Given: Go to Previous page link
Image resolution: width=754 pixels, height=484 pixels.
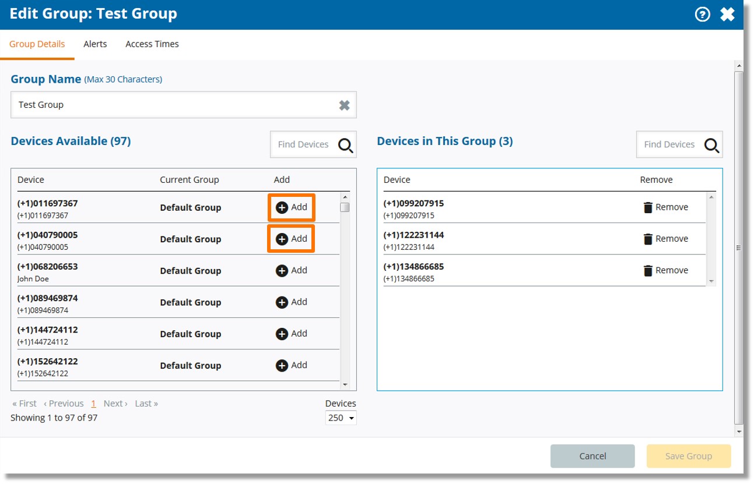Looking at the screenshot, I should [64, 404].
